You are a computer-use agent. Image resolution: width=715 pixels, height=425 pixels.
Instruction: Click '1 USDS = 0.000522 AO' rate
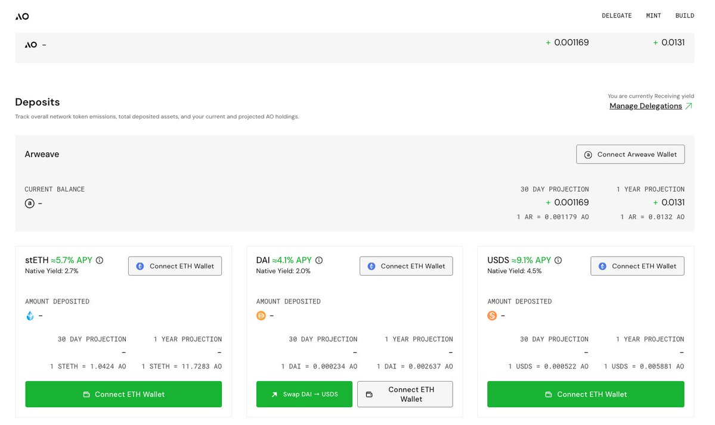(549, 366)
